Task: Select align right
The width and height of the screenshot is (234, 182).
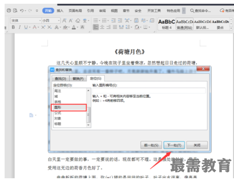Action: point(109,27)
